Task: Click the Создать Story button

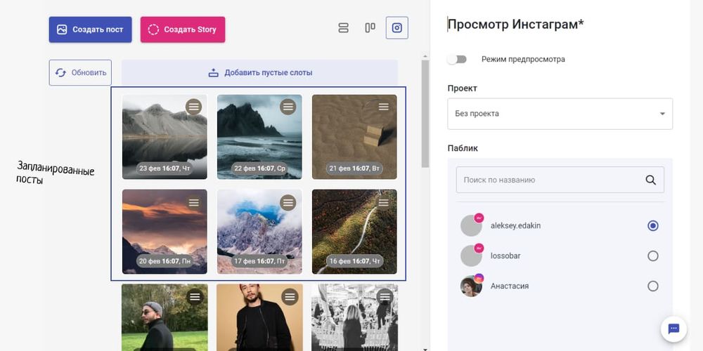Action: pos(183,29)
